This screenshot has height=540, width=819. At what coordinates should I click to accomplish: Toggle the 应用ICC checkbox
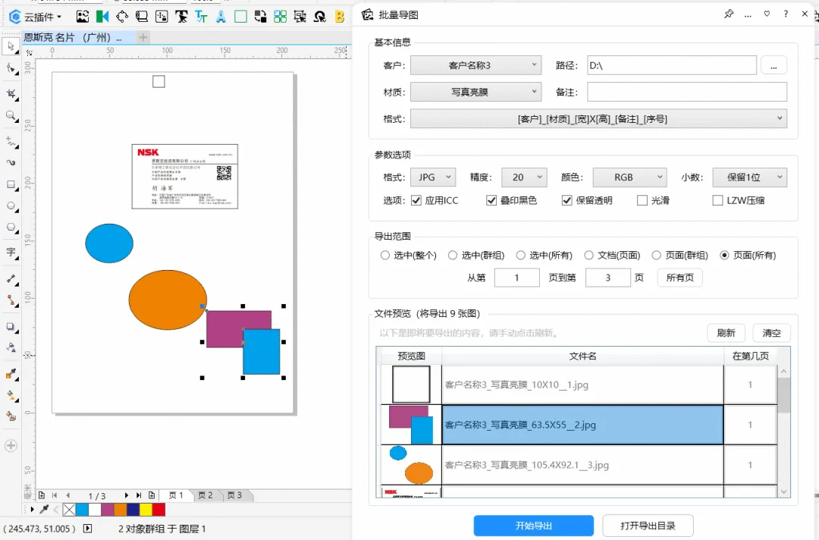(x=416, y=200)
